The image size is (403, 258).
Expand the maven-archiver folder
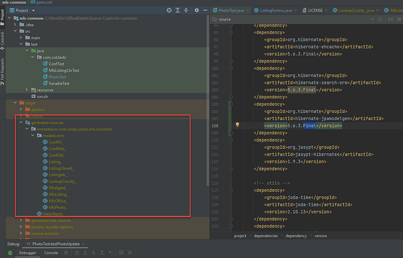click(x=21, y=233)
